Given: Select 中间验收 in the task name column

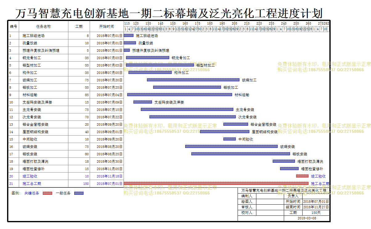Looking at the screenshot, I should coord(30,139).
